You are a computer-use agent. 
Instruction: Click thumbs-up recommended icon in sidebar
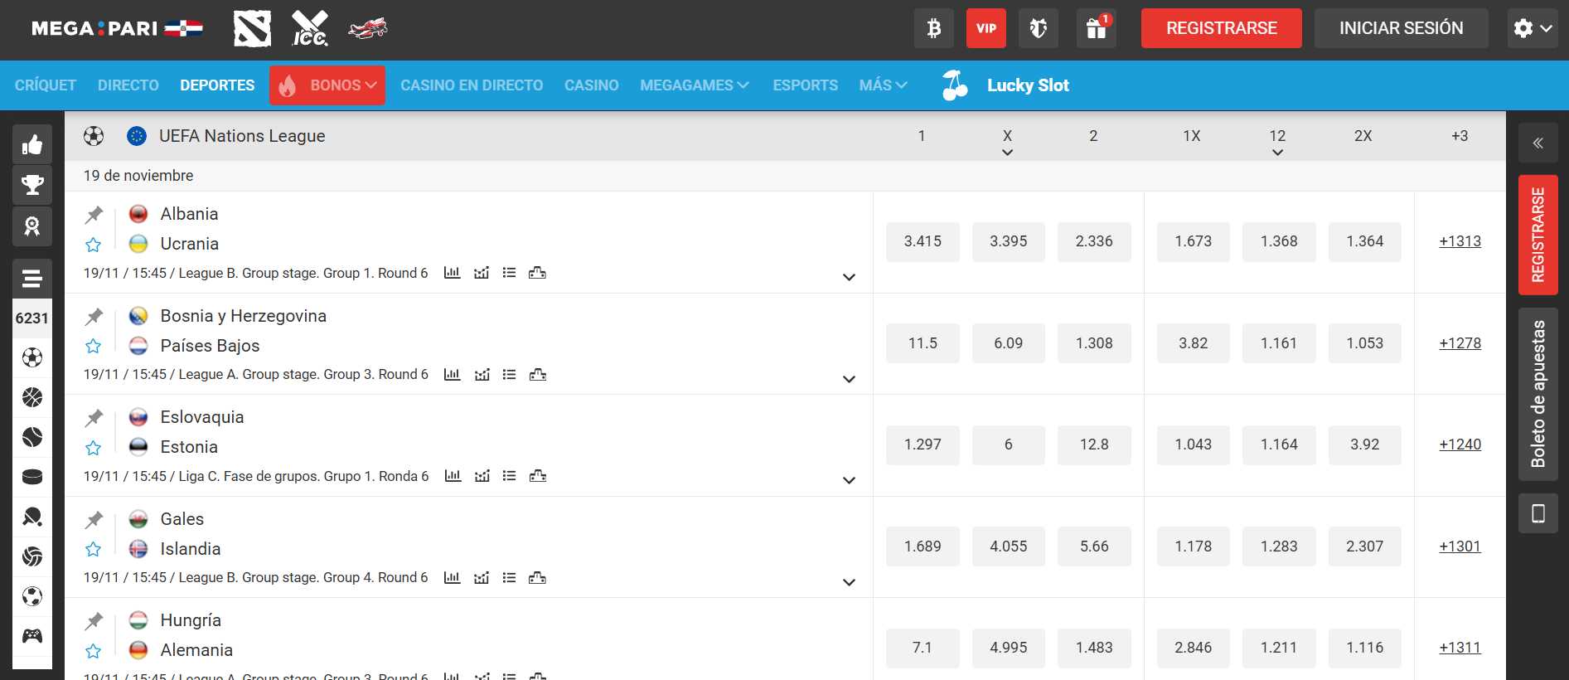pos(32,145)
